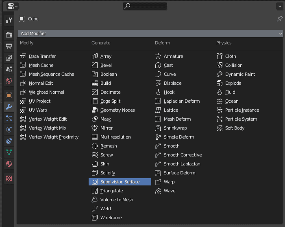Open the Texture properties checker icon
This screenshot has height=227, width=285.
pyautogui.click(x=9, y=178)
